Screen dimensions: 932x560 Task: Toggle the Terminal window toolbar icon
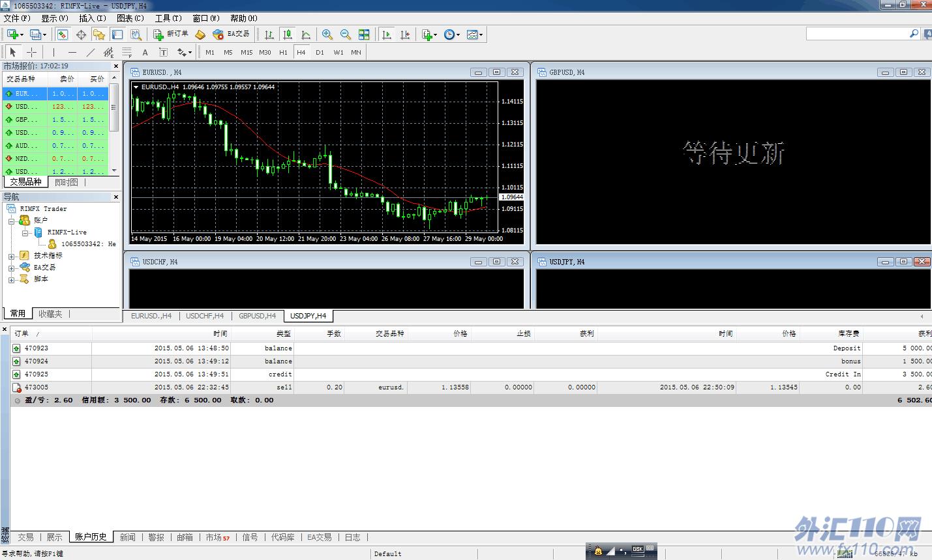pyautogui.click(x=117, y=35)
